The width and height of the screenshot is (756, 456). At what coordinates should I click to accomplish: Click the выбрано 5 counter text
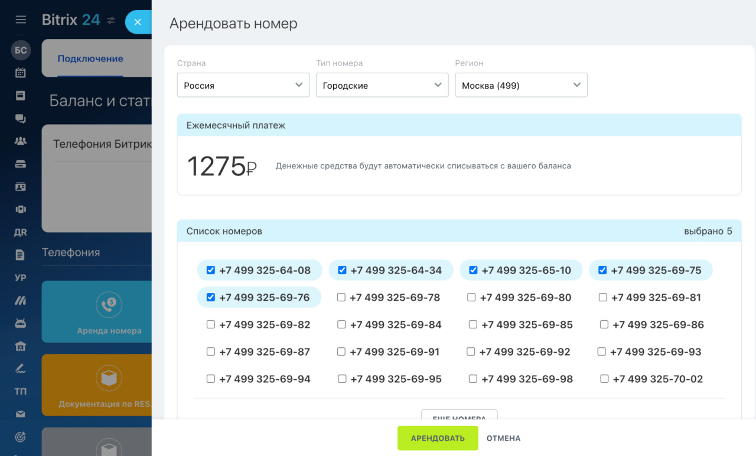[x=708, y=231]
